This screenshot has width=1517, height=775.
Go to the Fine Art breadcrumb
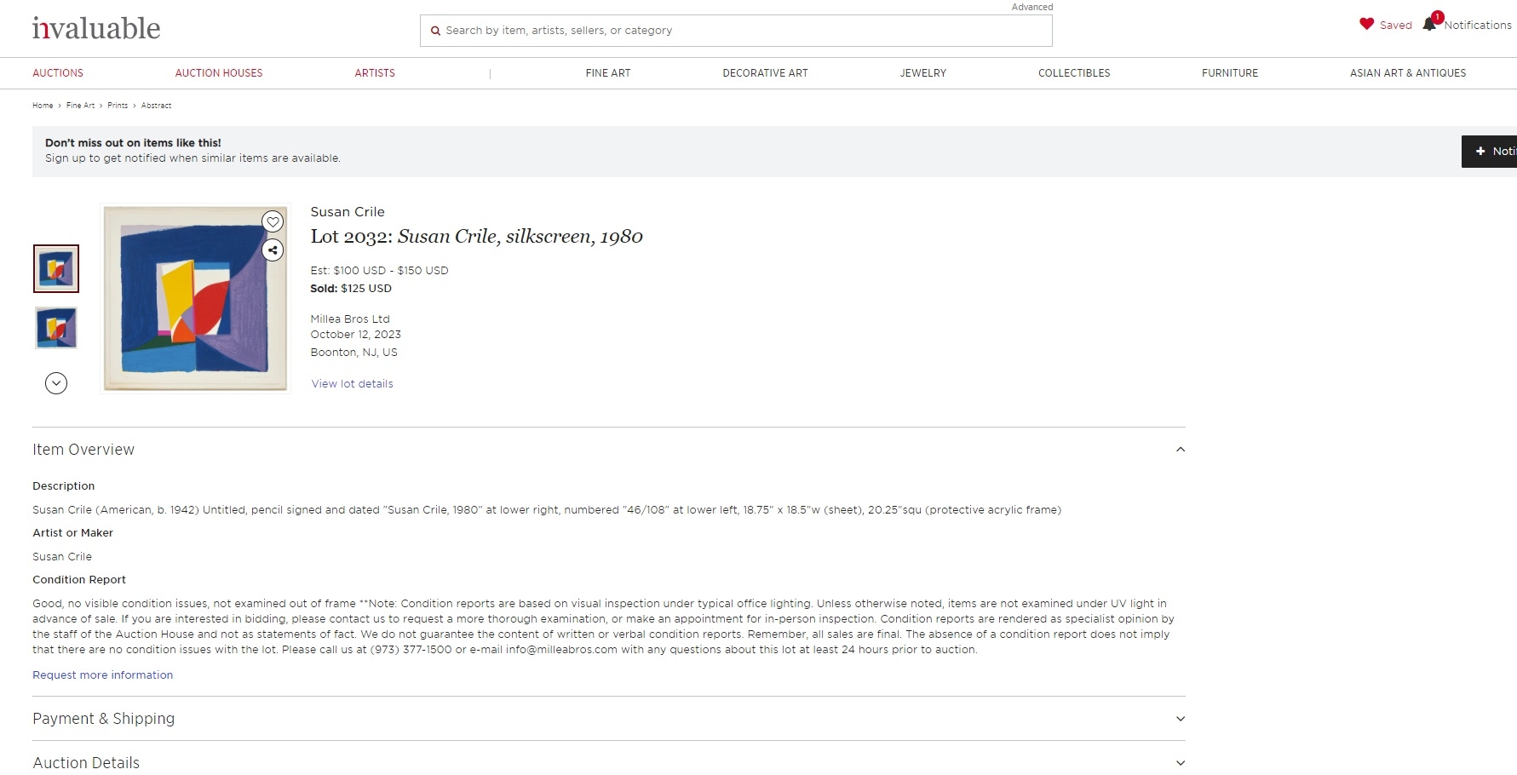click(80, 106)
